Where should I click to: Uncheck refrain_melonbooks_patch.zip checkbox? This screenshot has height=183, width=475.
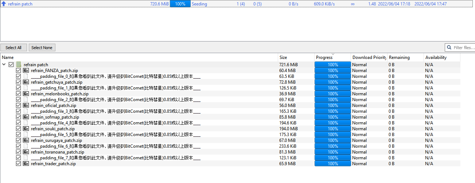pyautogui.click(x=19, y=94)
